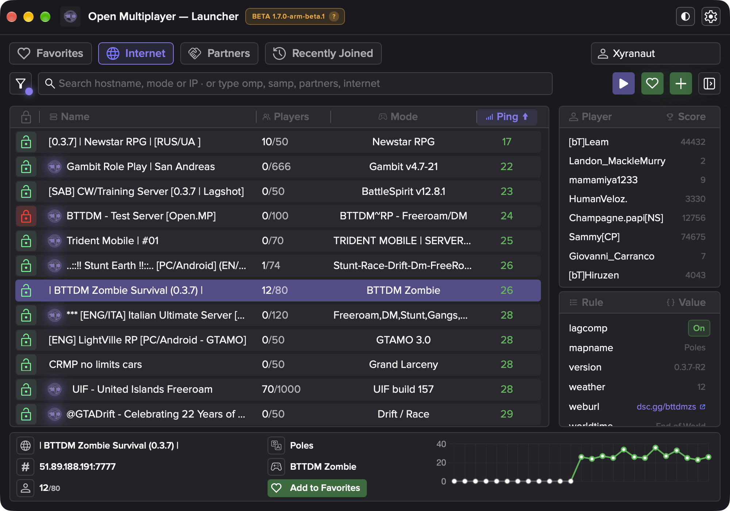
Task: Click the Add to Favorites button
Action: pyautogui.click(x=317, y=488)
